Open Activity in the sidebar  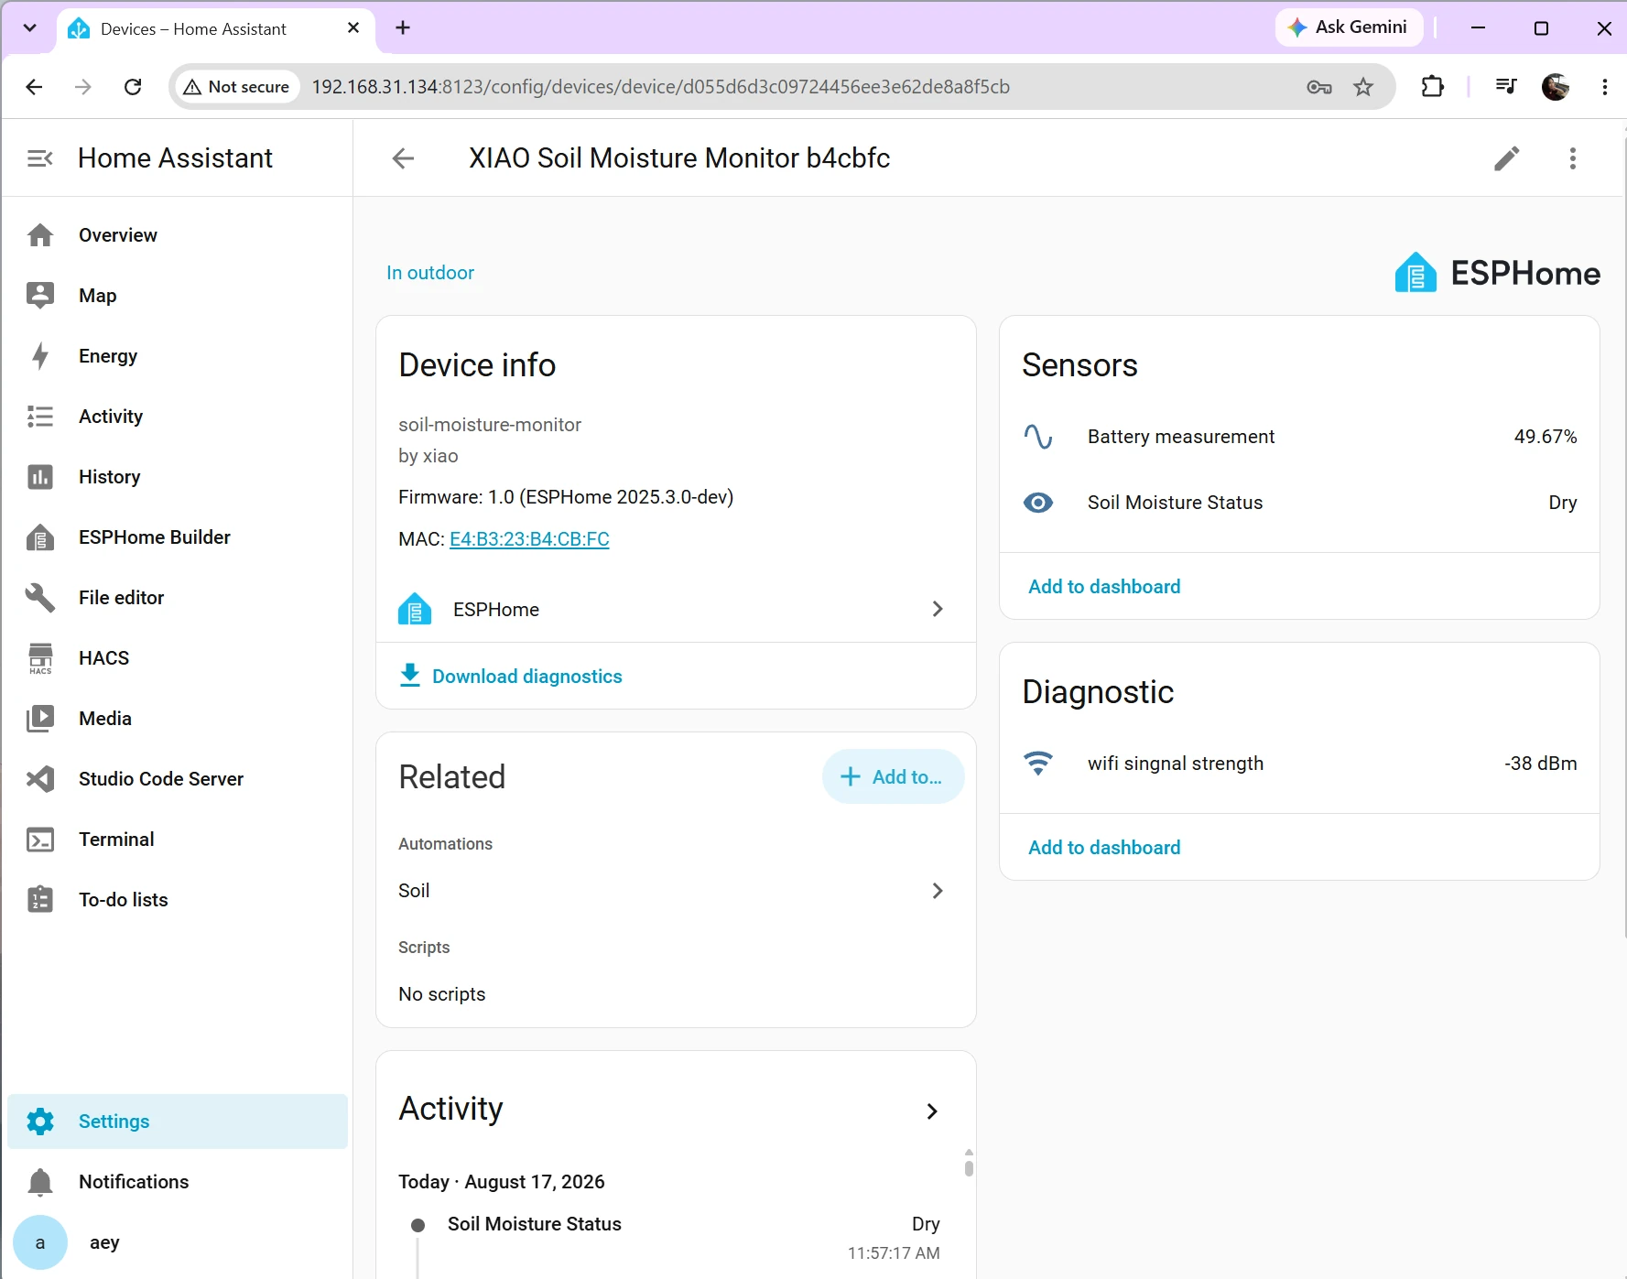point(177,417)
